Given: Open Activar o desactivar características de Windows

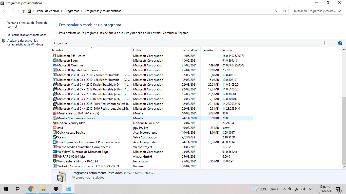Looking at the screenshot, I should 25,42.
